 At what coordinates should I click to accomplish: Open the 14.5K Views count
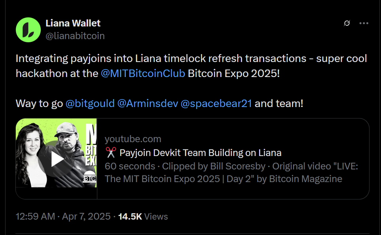tap(143, 216)
